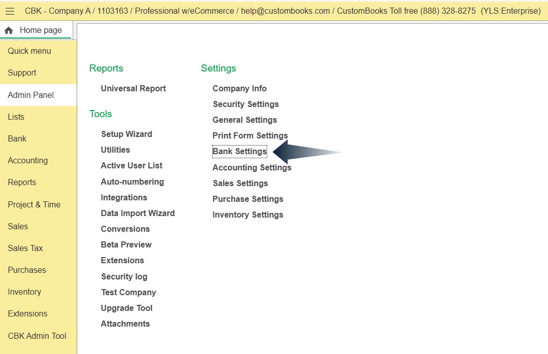This screenshot has height=354, width=548.
Task: View the Active User List
Action: click(132, 165)
